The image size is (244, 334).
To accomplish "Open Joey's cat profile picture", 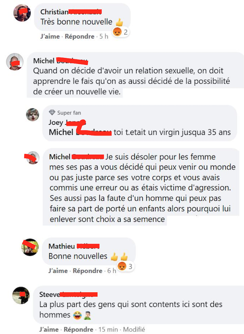I will click(32, 114).
